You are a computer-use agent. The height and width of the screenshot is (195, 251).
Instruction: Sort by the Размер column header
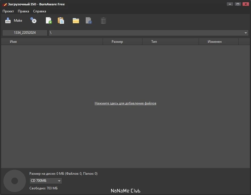pyautogui.click(x=122, y=42)
